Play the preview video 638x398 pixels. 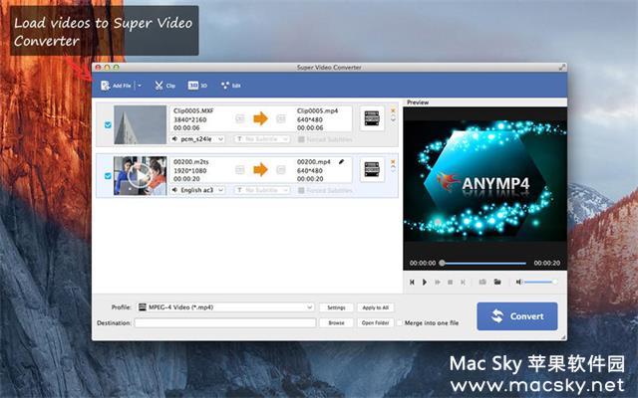[425, 282]
